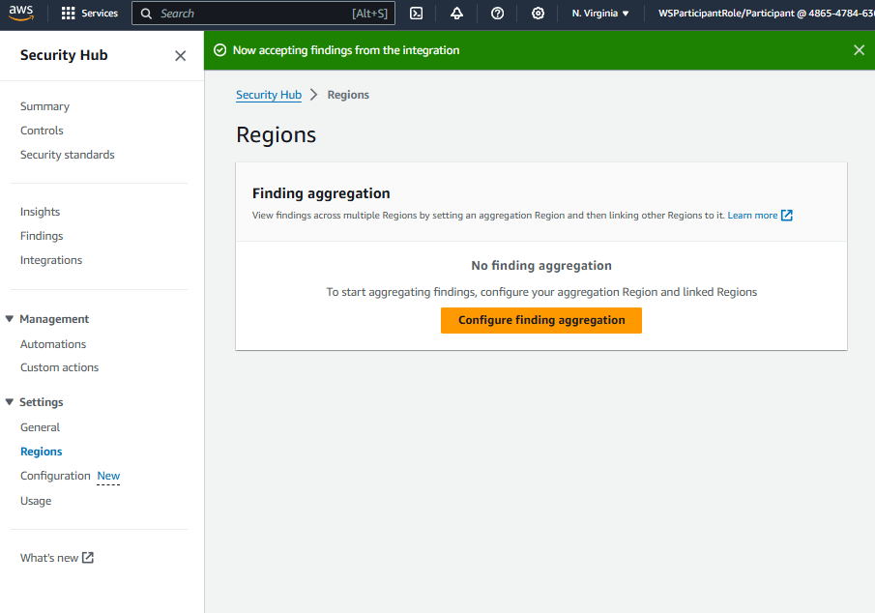The height and width of the screenshot is (613, 875).
Task: Open Integrations page
Action: pos(51,260)
